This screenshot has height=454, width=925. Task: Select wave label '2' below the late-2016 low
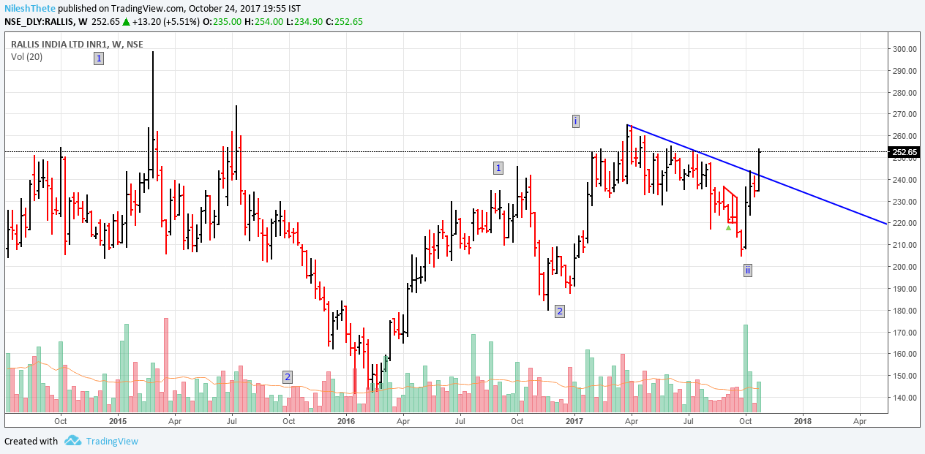coord(560,311)
